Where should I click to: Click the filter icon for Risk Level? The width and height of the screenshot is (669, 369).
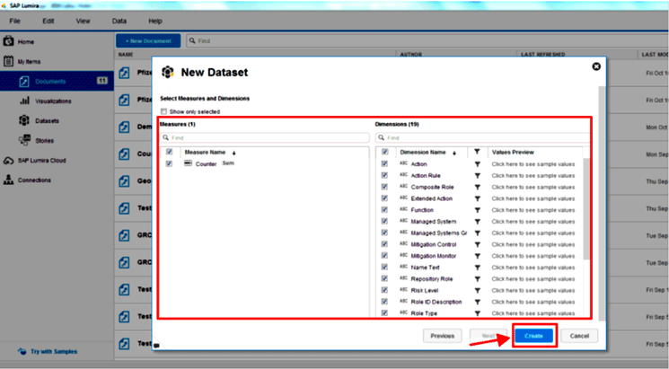click(x=478, y=291)
